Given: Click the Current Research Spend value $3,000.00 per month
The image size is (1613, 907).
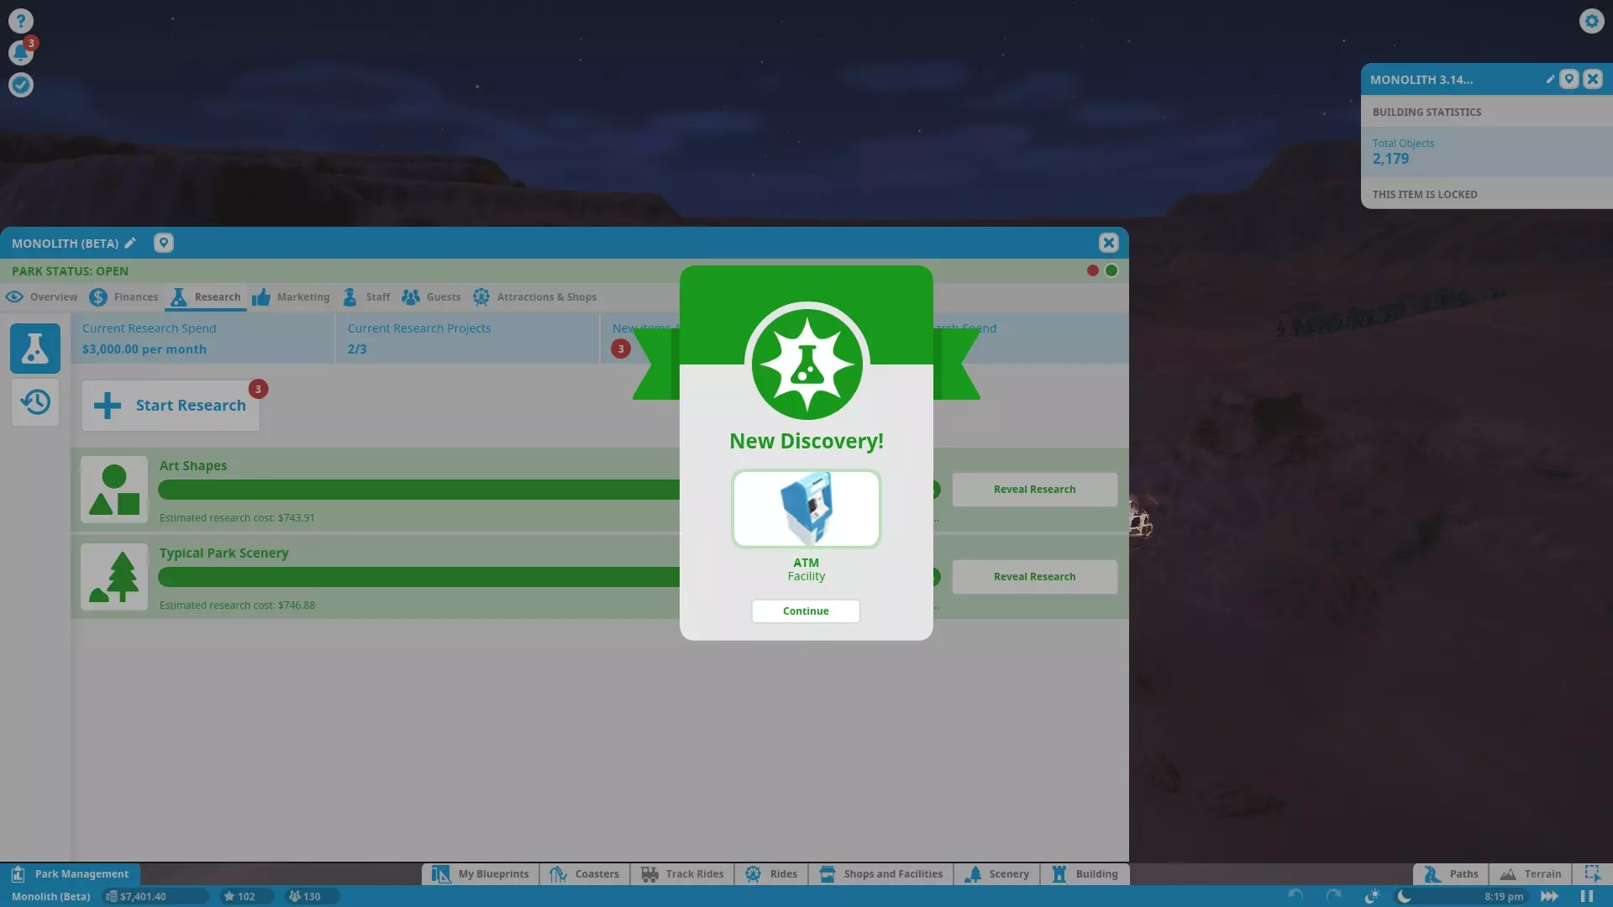Looking at the screenshot, I should [x=144, y=349].
